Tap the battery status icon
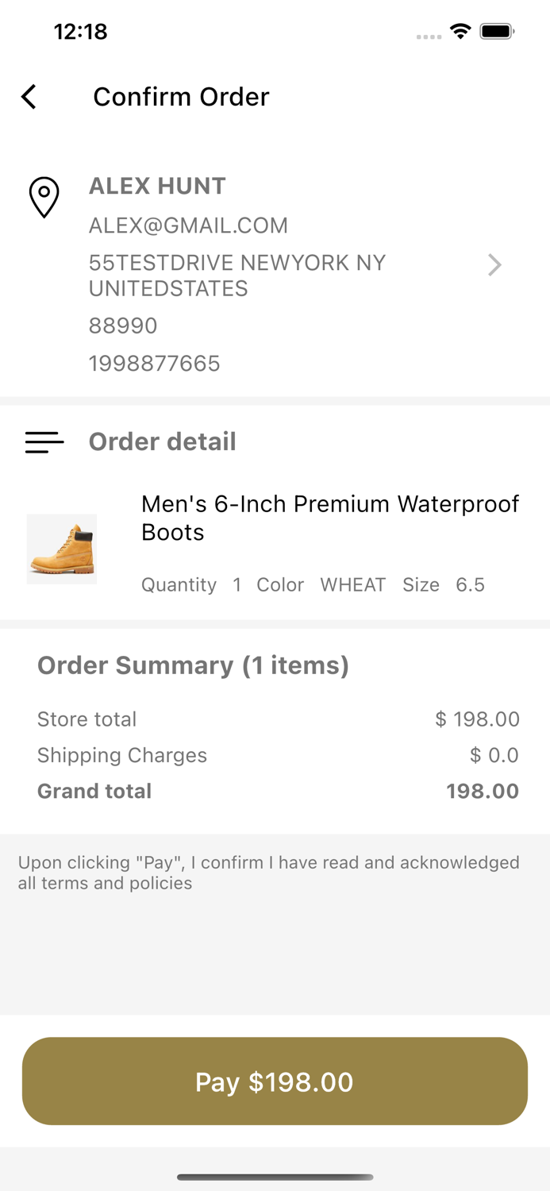Viewport: 550px width, 1191px height. (x=498, y=32)
